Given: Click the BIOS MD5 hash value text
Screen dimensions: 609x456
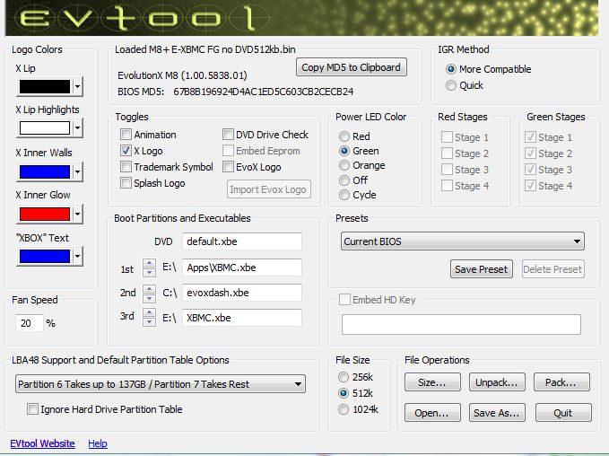Looking at the screenshot, I should pyautogui.click(x=264, y=92).
